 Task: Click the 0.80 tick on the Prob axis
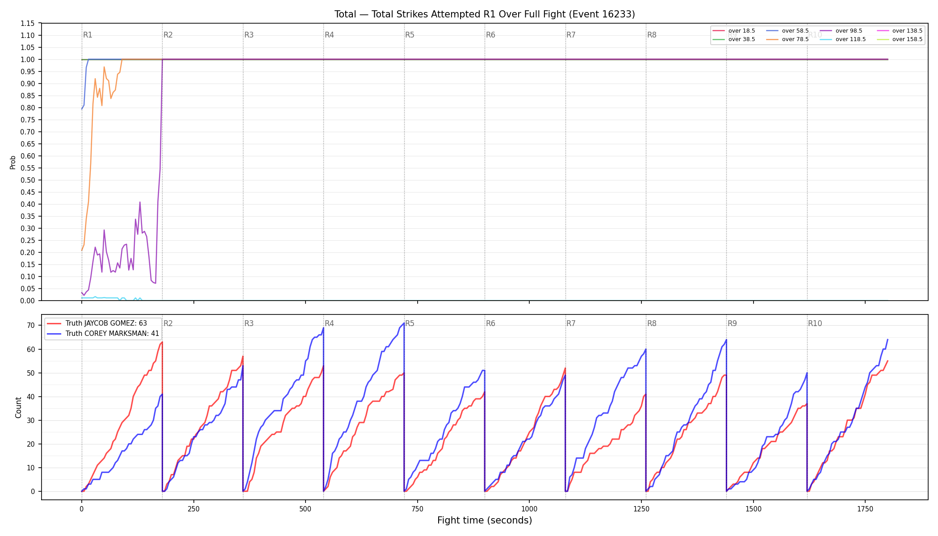(28, 108)
